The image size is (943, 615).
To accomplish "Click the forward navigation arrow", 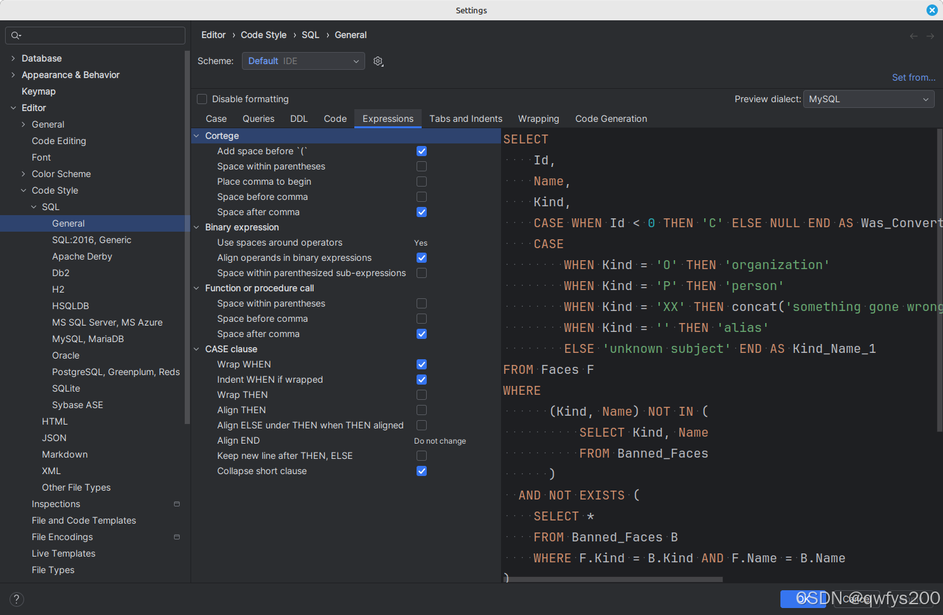I will pyautogui.click(x=930, y=36).
